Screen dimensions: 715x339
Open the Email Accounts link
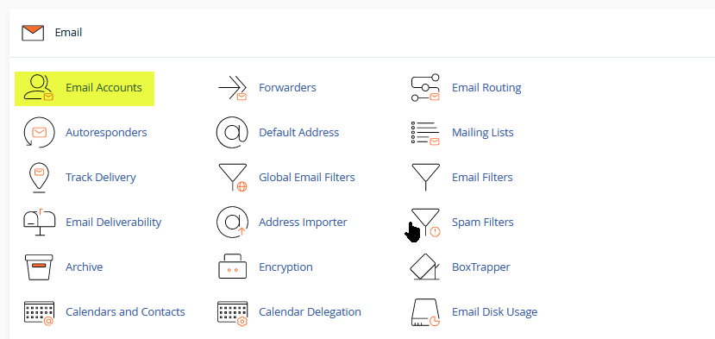[x=103, y=88]
